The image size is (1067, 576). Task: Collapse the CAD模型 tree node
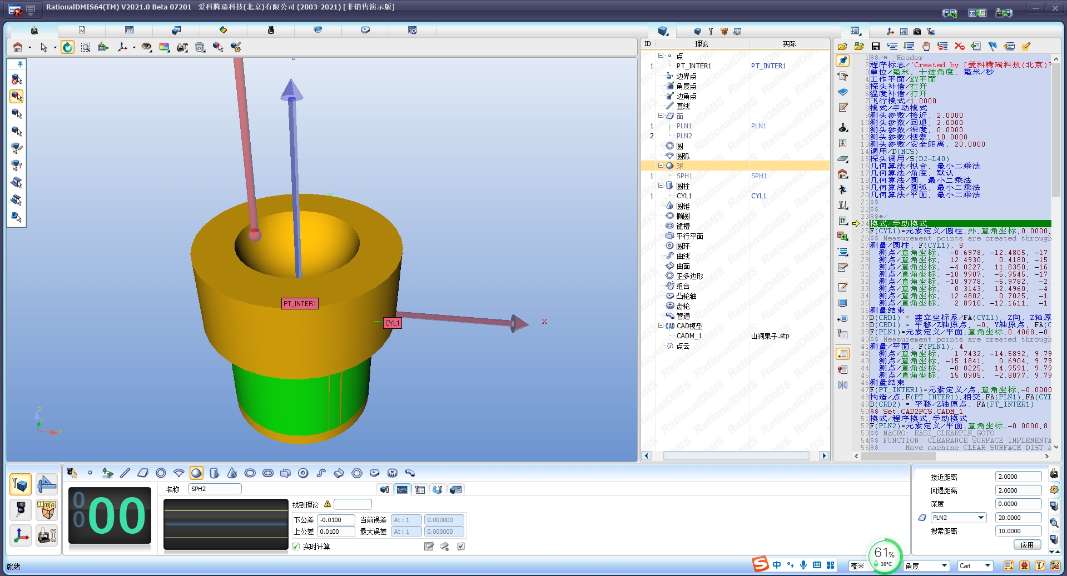click(x=661, y=325)
